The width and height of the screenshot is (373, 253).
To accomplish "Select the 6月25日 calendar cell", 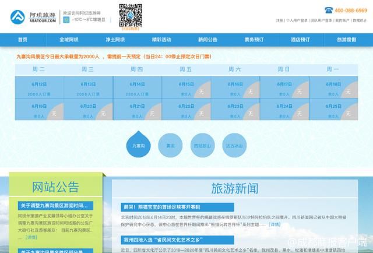I will click(x=333, y=109).
